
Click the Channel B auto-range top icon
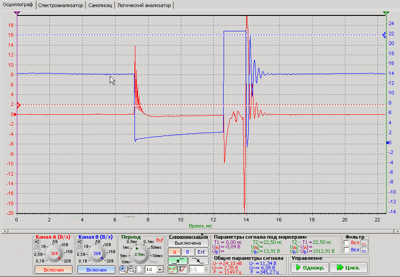coord(80,242)
